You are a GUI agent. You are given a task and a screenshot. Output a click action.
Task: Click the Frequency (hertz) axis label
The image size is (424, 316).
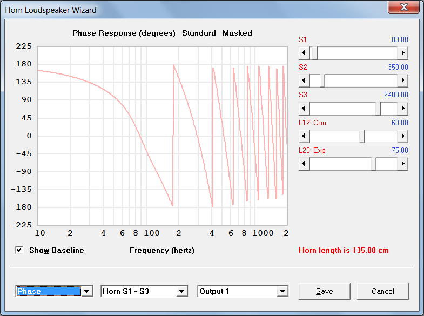click(x=161, y=250)
